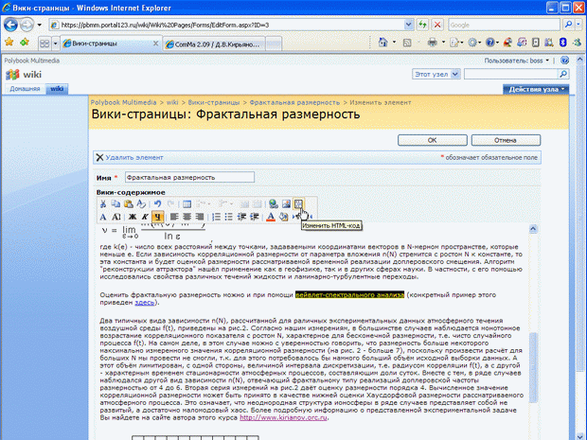Open the blank new tab button
This screenshot has width=587, height=440.
274,44
